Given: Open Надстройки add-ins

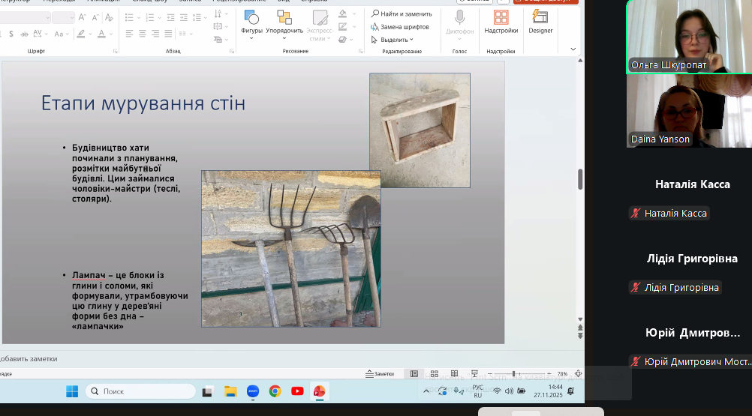Looking at the screenshot, I should tap(501, 22).
